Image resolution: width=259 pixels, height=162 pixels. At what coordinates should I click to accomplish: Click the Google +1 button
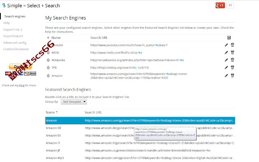(x=220, y=5)
